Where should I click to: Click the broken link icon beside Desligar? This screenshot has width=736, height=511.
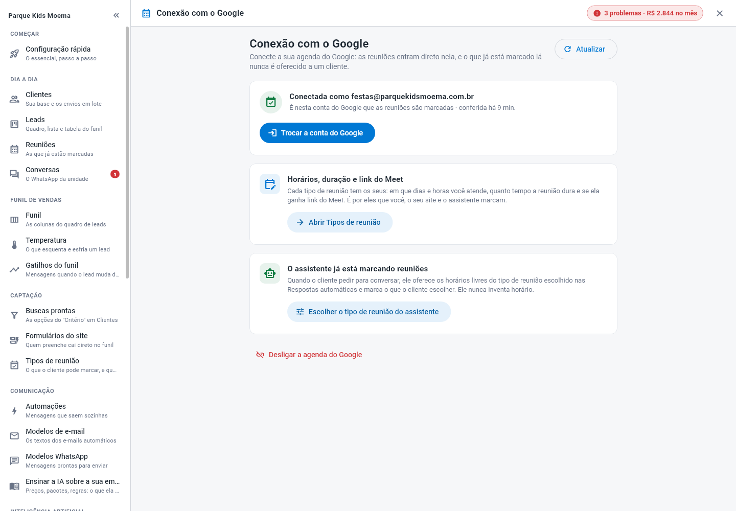tap(260, 355)
